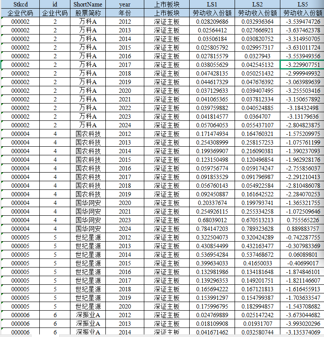Select the cell with 0.06089801
This screenshot has width=324, height=337.
(x=302, y=255)
